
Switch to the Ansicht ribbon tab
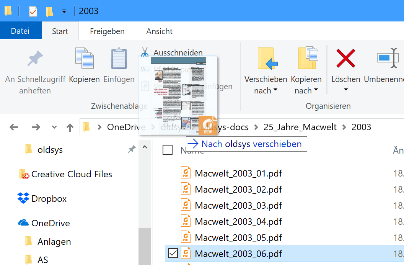(159, 31)
